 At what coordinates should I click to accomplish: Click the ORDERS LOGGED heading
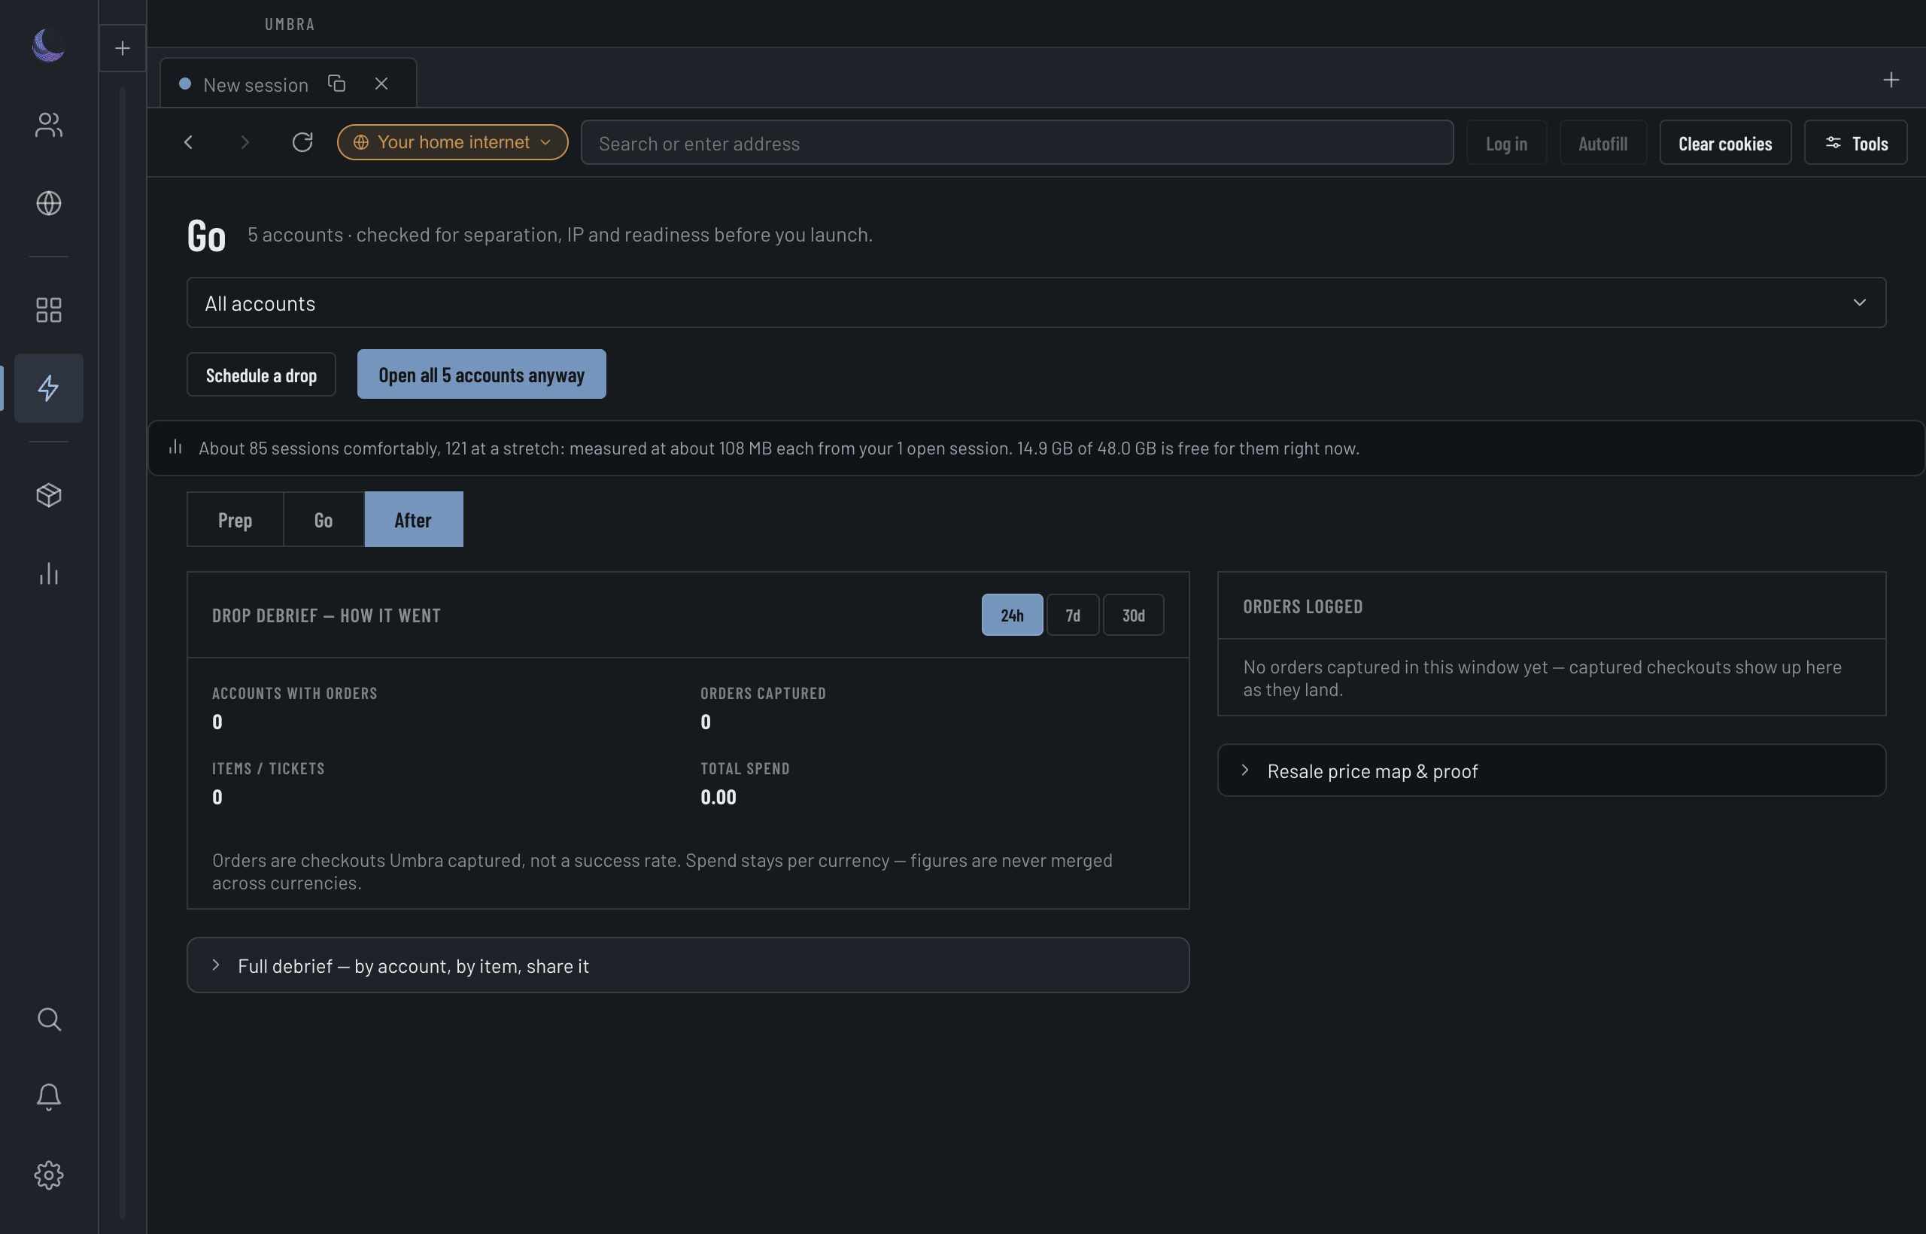tap(1302, 606)
